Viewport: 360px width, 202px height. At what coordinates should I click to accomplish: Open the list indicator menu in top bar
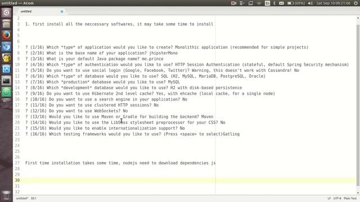point(242,3)
